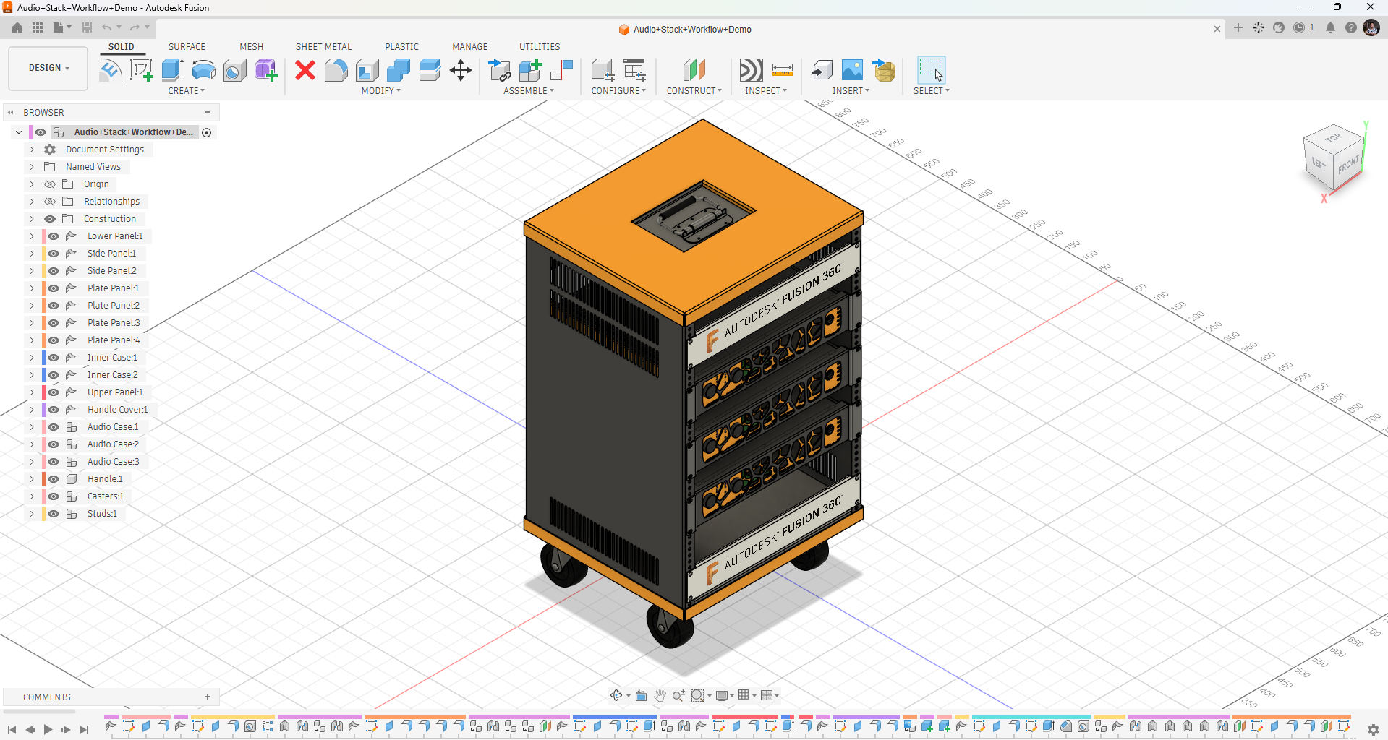Viewport: 1388px width, 740px height.
Task: Add a new comment with the plus button
Action: click(x=208, y=697)
